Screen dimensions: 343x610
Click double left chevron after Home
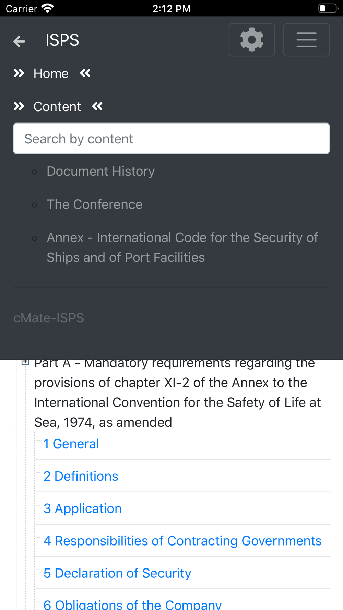[x=85, y=73]
